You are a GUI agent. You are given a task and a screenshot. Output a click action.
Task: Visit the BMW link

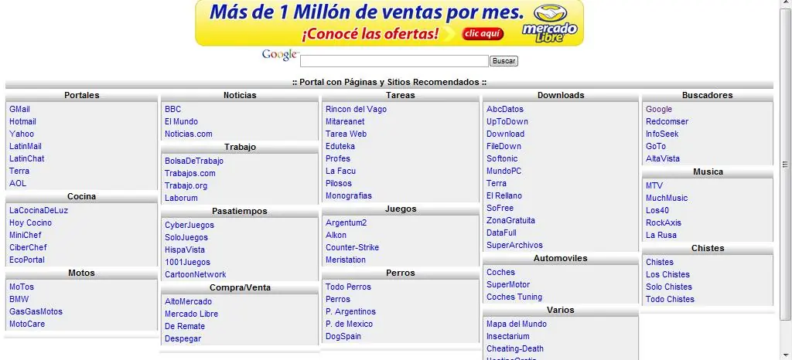tap(19, 300)
